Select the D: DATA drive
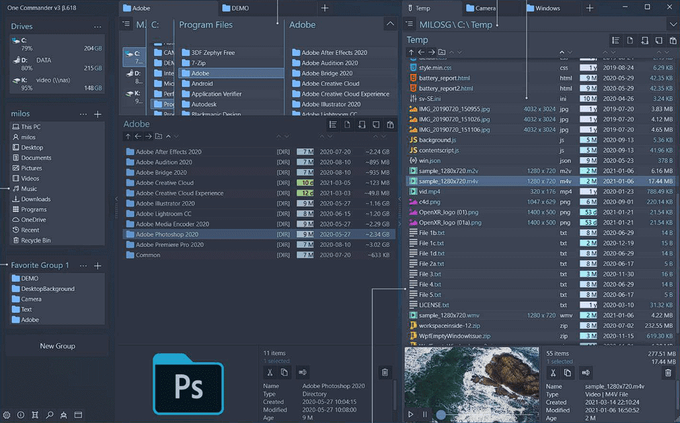The image size is (680, 423). click(57, 64)
